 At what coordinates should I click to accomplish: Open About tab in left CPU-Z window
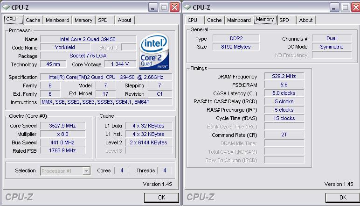[x=125, y=20]
